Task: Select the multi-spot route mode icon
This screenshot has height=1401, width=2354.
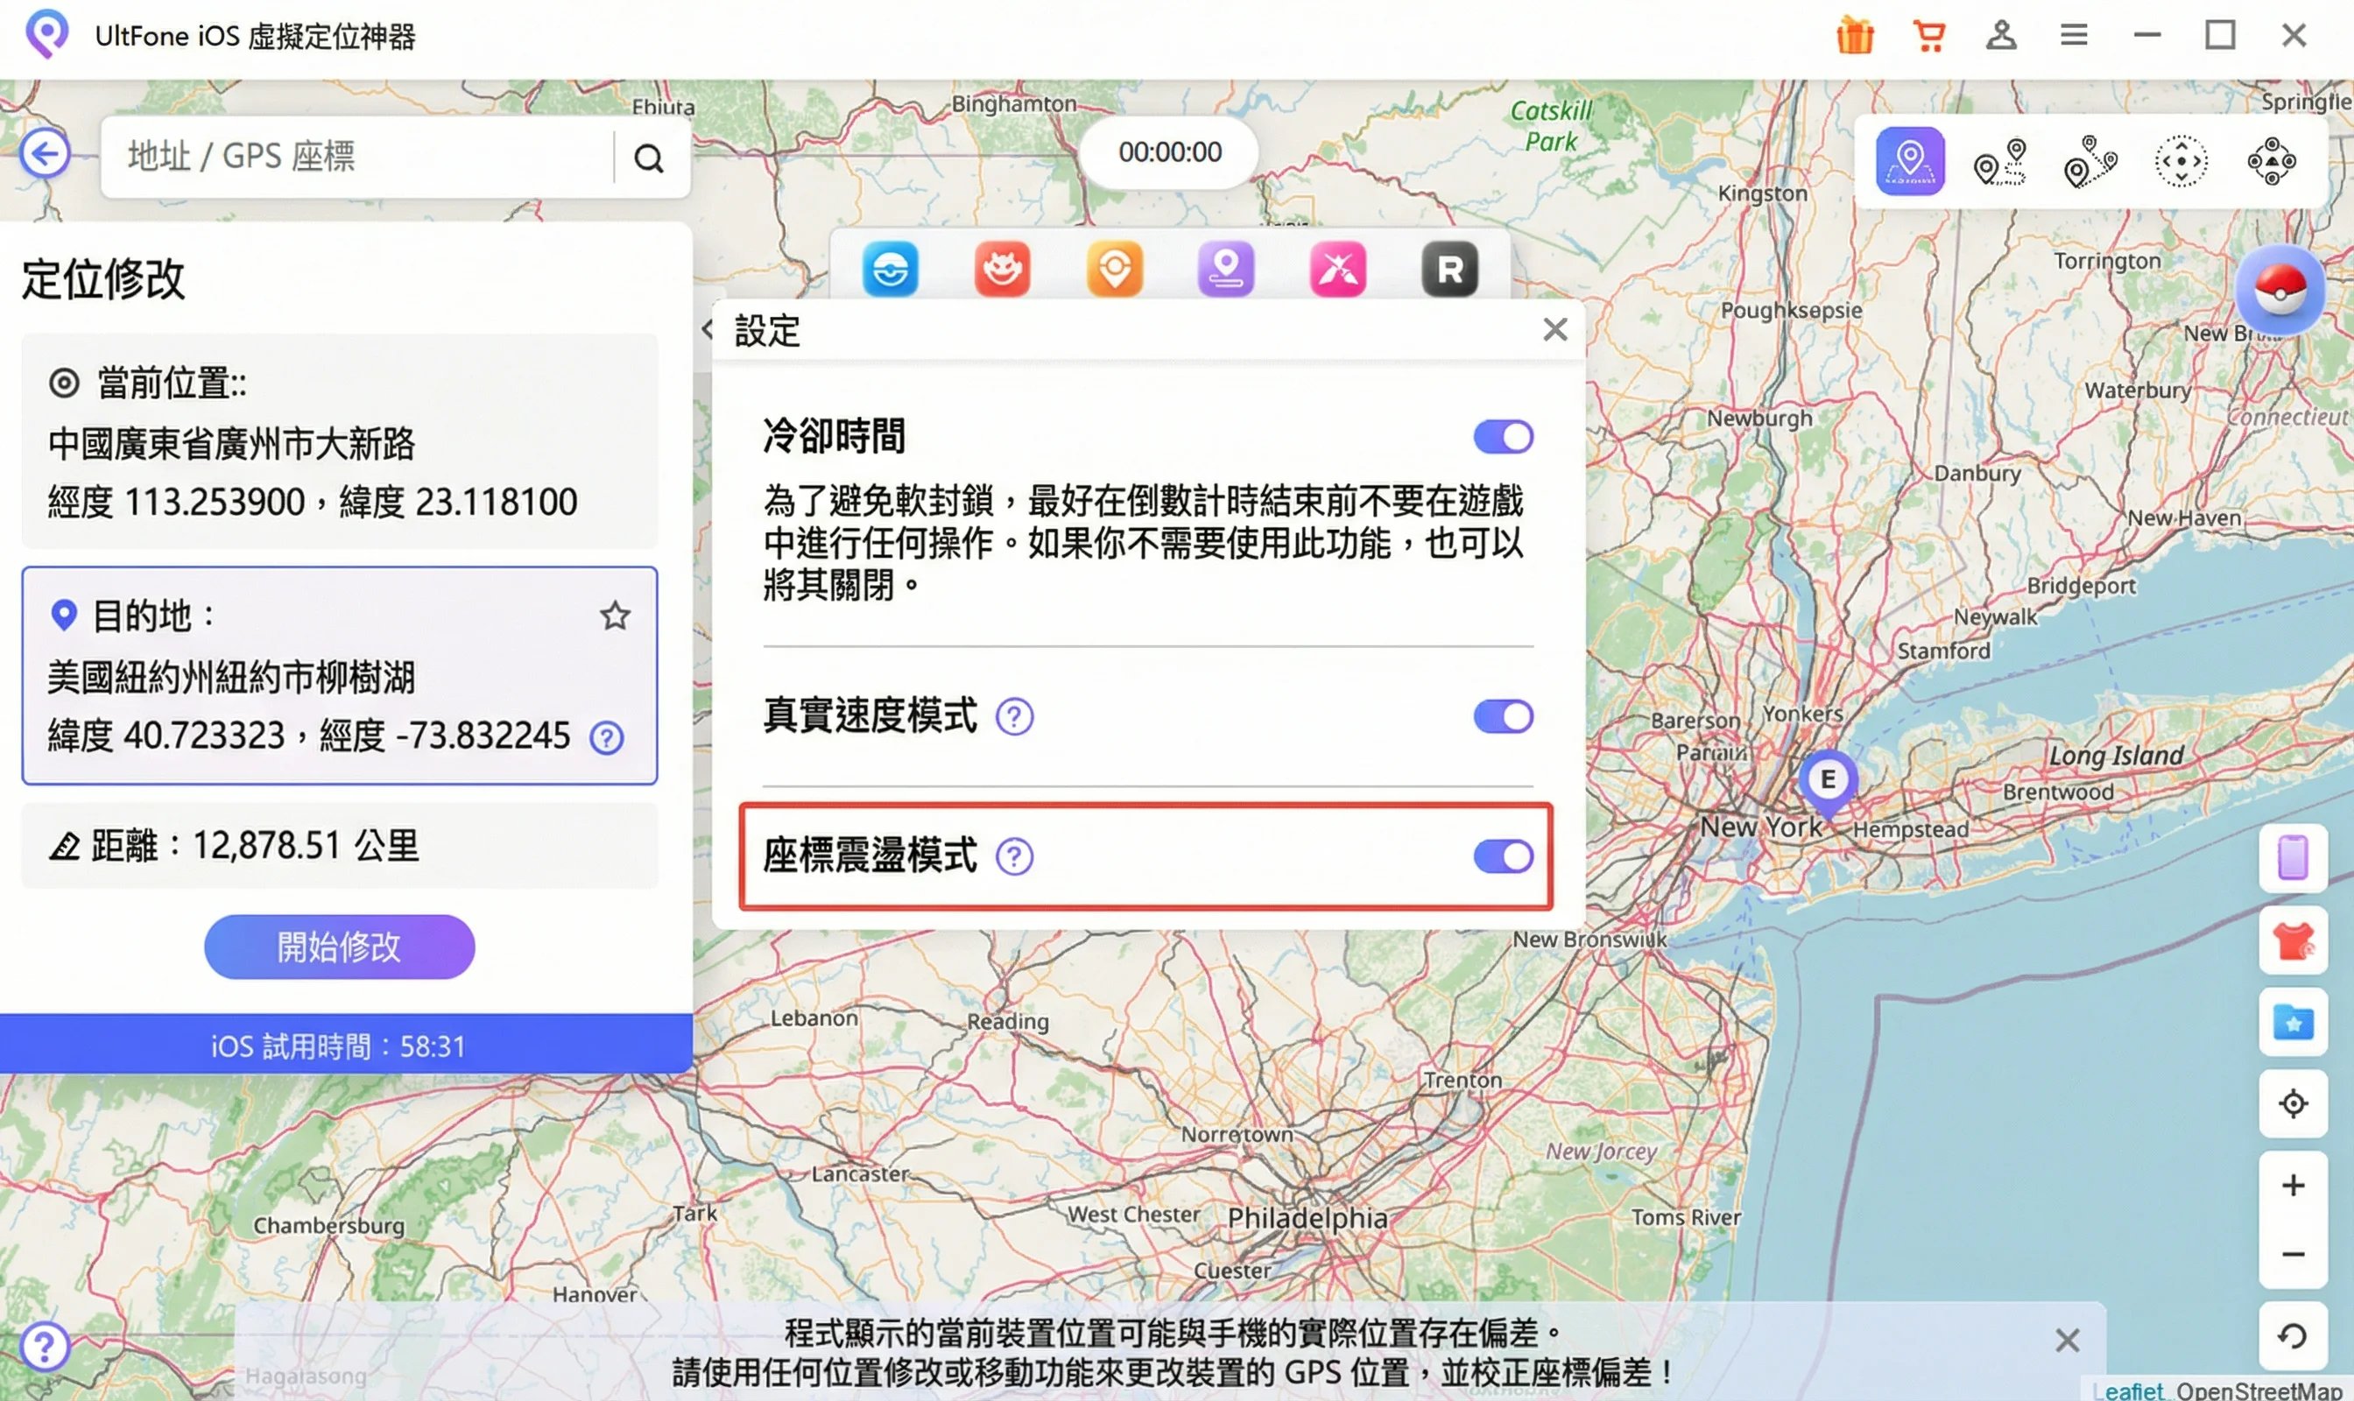Action: [2090, 161]
